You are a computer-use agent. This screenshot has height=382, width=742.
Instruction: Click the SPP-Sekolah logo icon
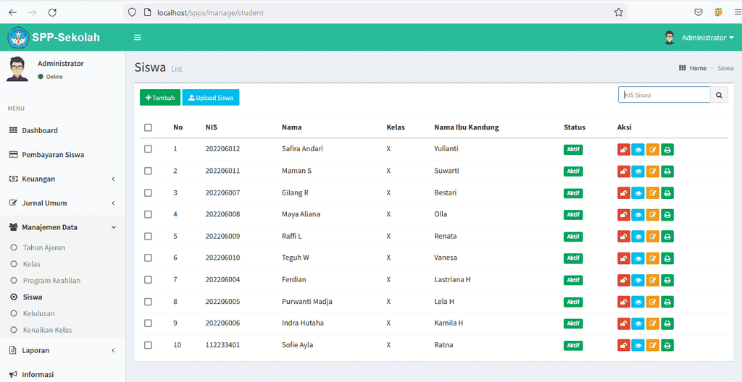[18, 38]
